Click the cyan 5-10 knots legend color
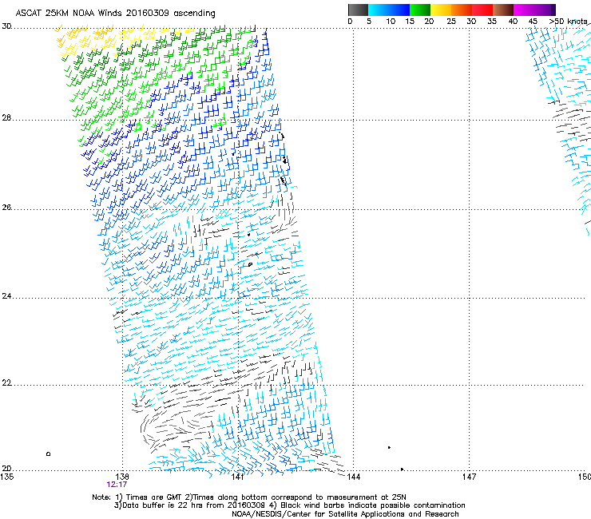 (379, 10)
